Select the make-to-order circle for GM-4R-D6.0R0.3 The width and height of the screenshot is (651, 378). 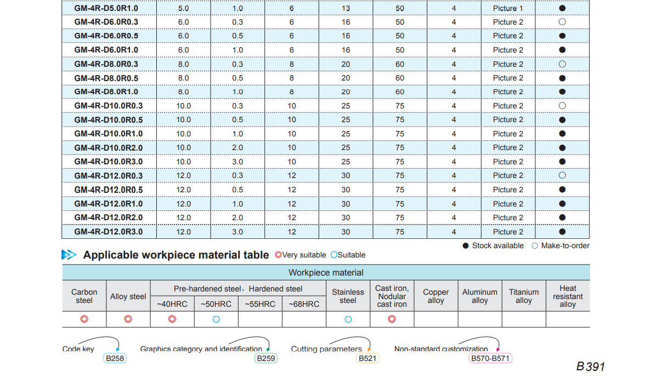pyautogui.click(x=562, y=22)
